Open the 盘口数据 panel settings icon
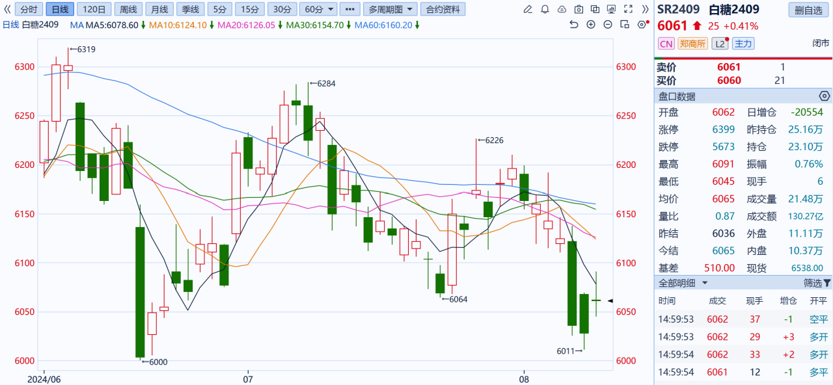The width and height of the screenshot is (833, 385). [824, 96]
